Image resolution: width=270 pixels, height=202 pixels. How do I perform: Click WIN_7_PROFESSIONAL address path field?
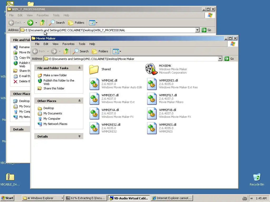(108, 30)
